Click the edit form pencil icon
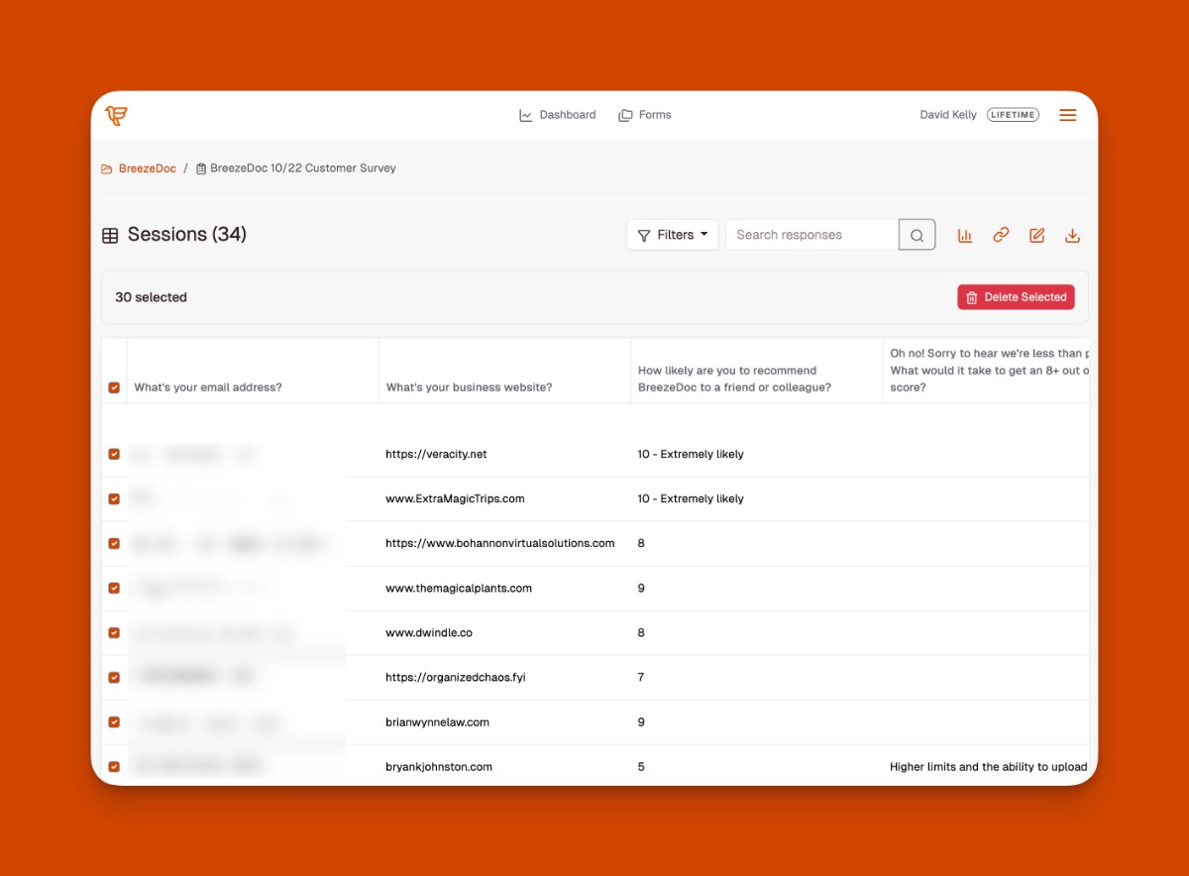1189x876 pixels. click(1036, 235)
